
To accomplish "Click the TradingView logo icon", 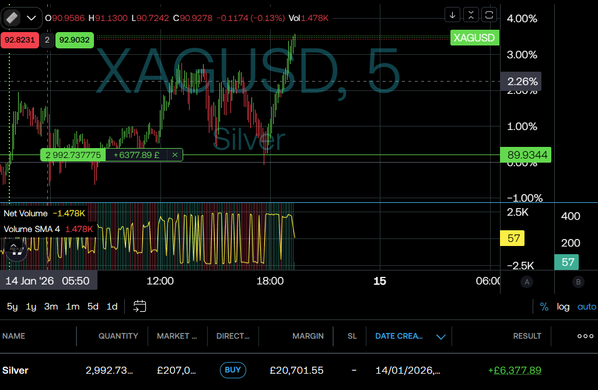I will (x=17, y=250).
